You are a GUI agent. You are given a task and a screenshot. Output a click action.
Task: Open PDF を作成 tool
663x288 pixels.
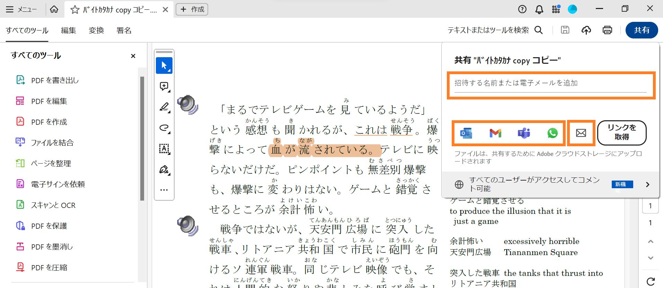pos(42,122)
